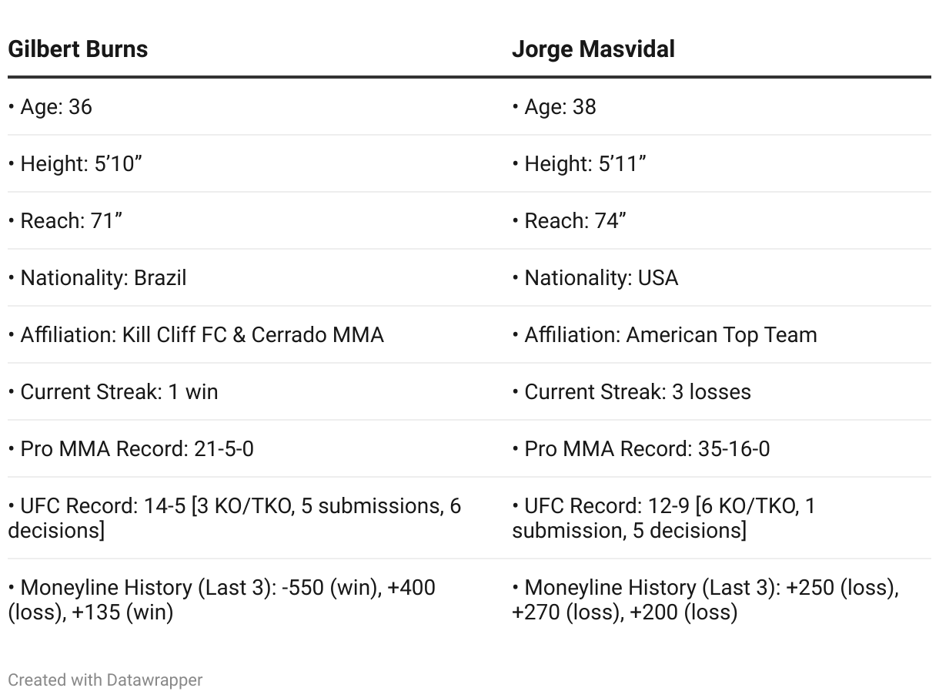This screenshot has height=698, width=939.
Task: Click the UFC Record: 14-5 cell
Action: [259, 518]
